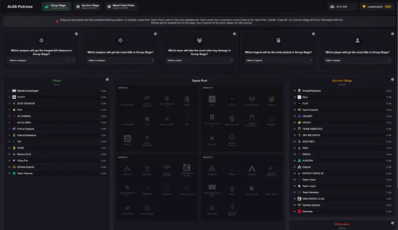398x230 pixels.
Task: Click the Eliminated panel heading
Action: [342, 224]
